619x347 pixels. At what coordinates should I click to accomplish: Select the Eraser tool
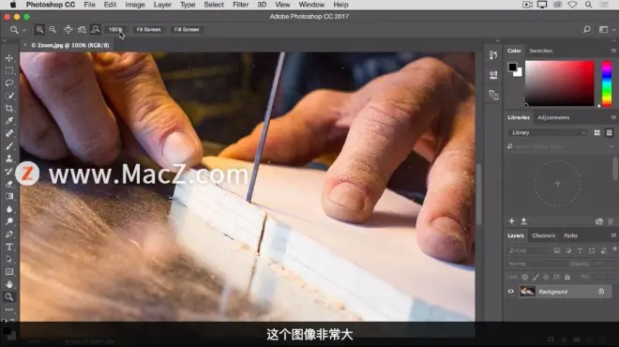pyautogui.click(x=9, y=184)
